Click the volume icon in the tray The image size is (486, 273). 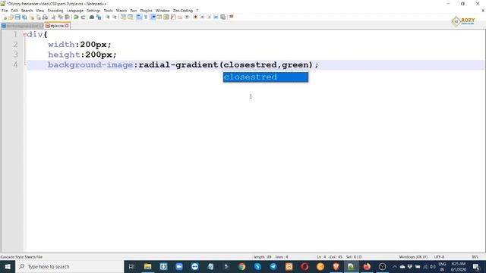tap(432, 266)
